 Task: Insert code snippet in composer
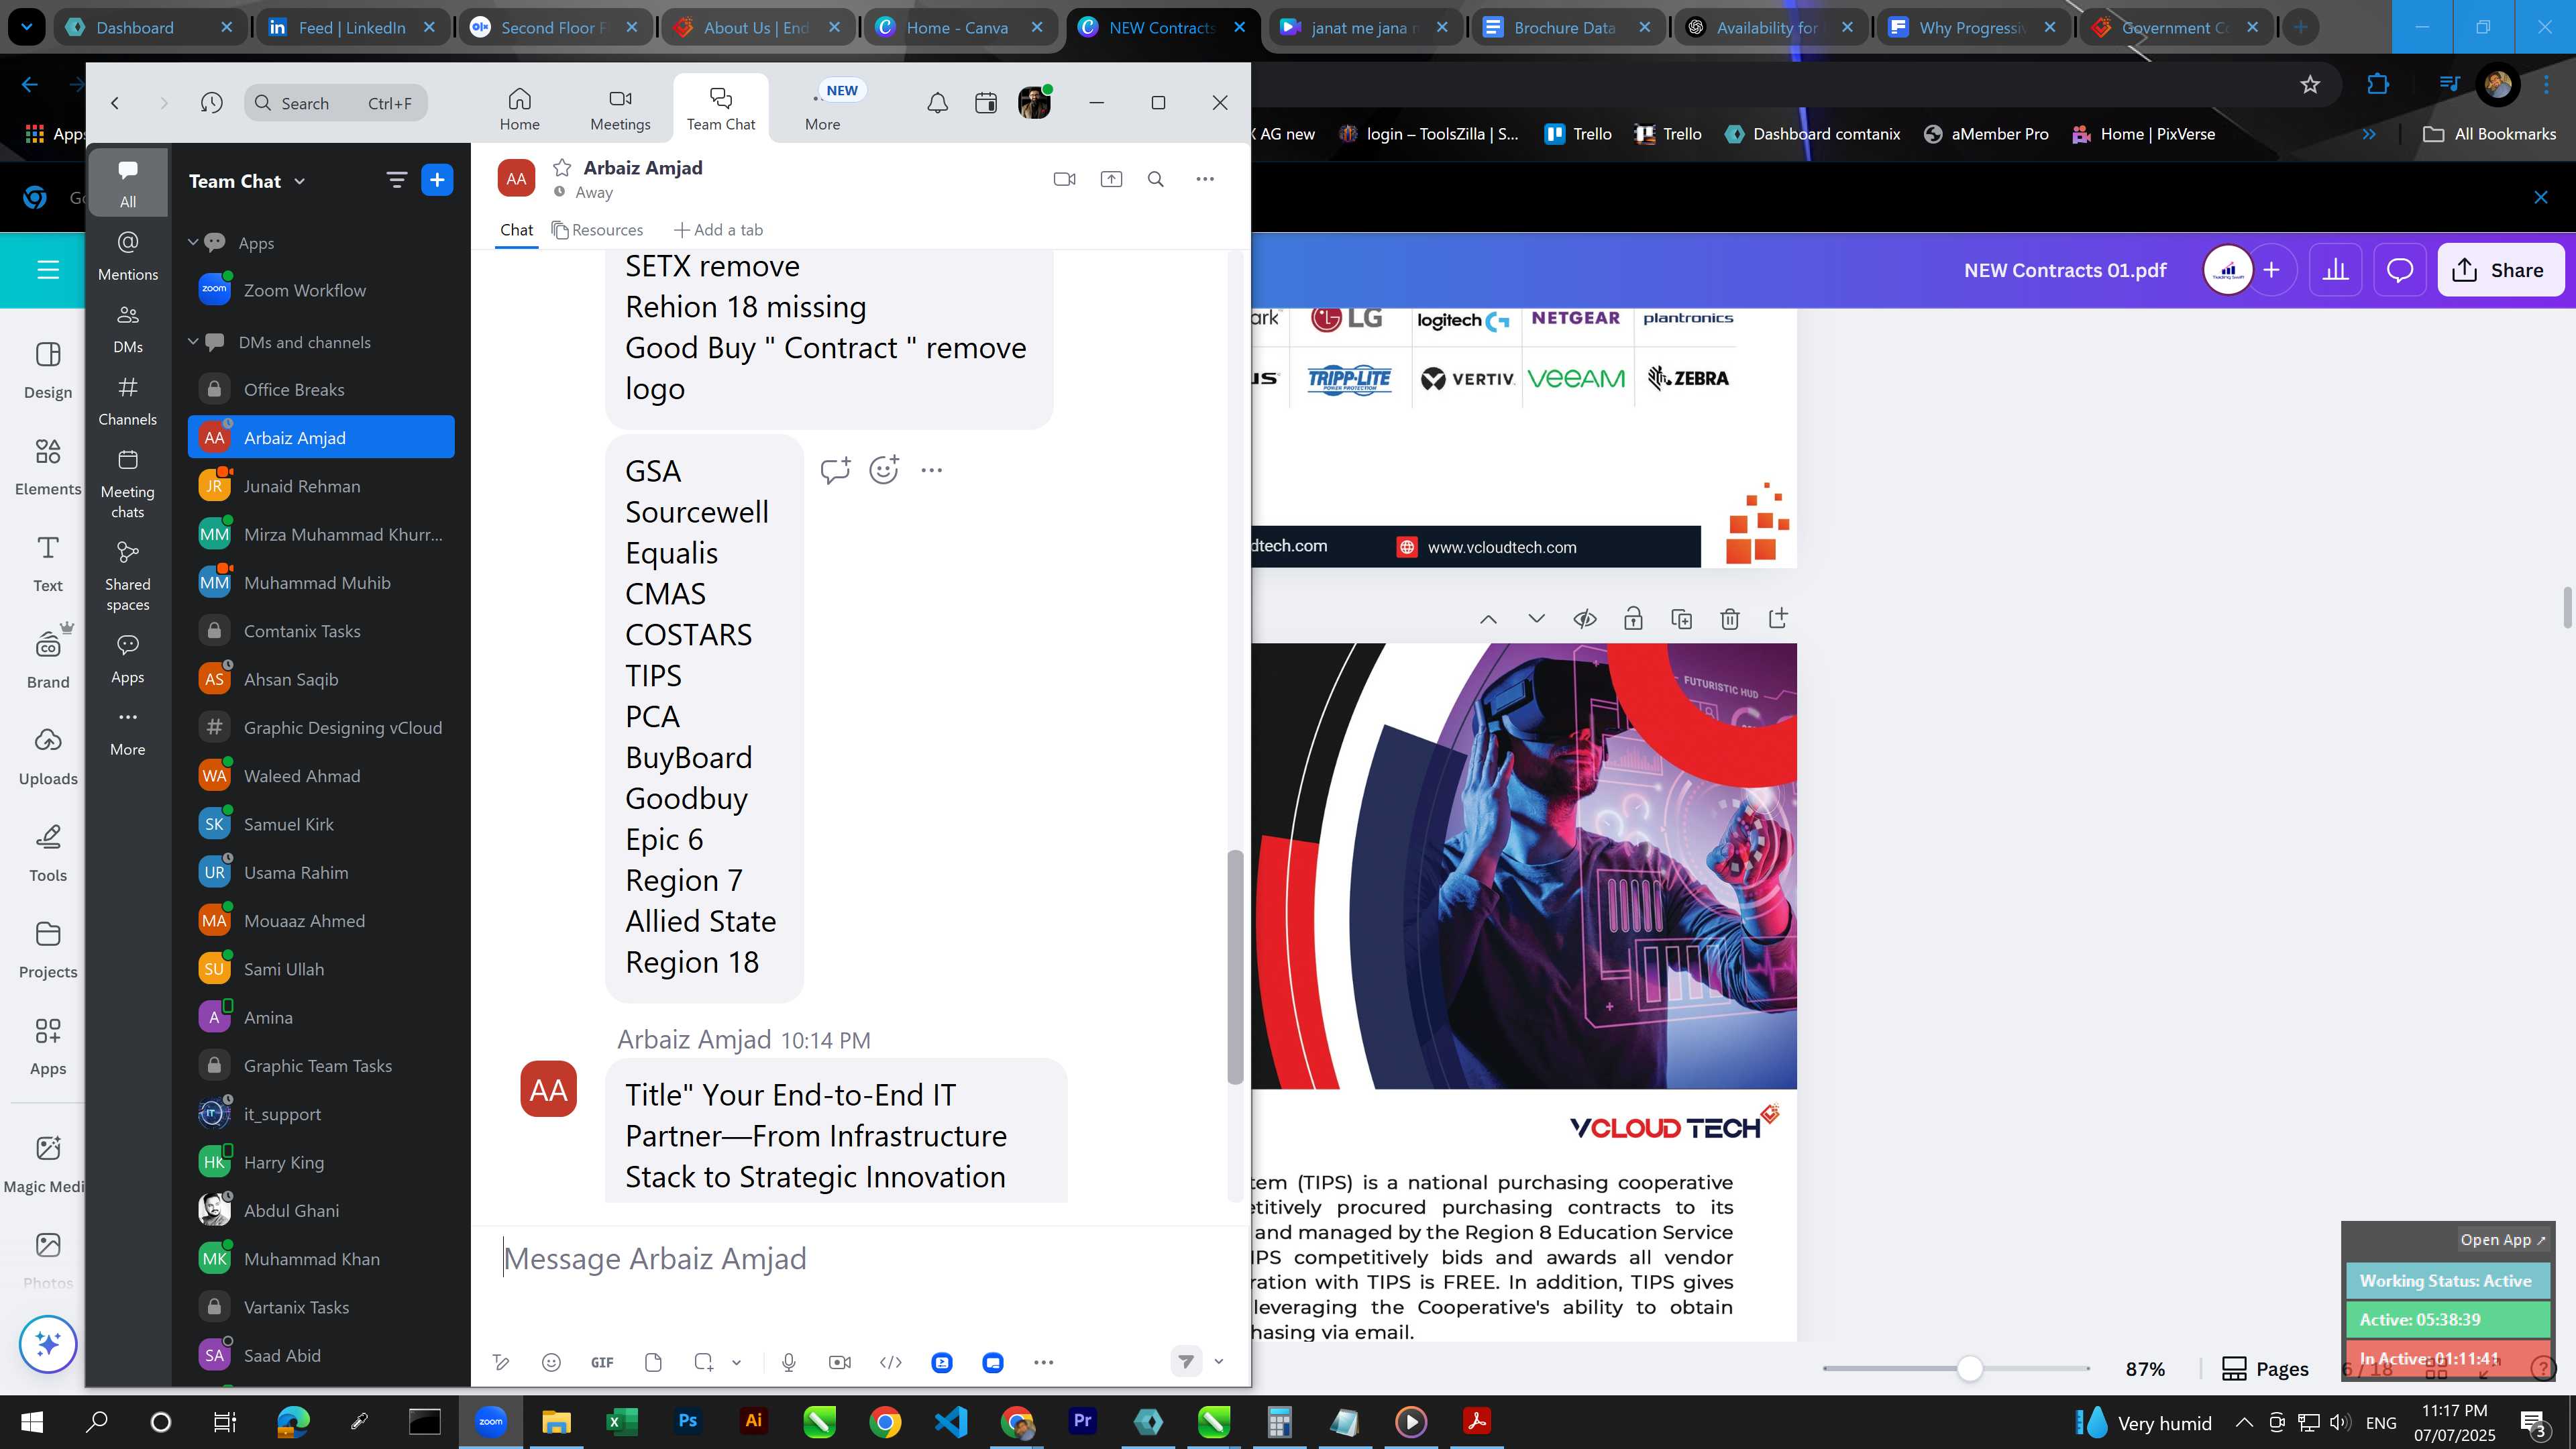[891, 1363]
